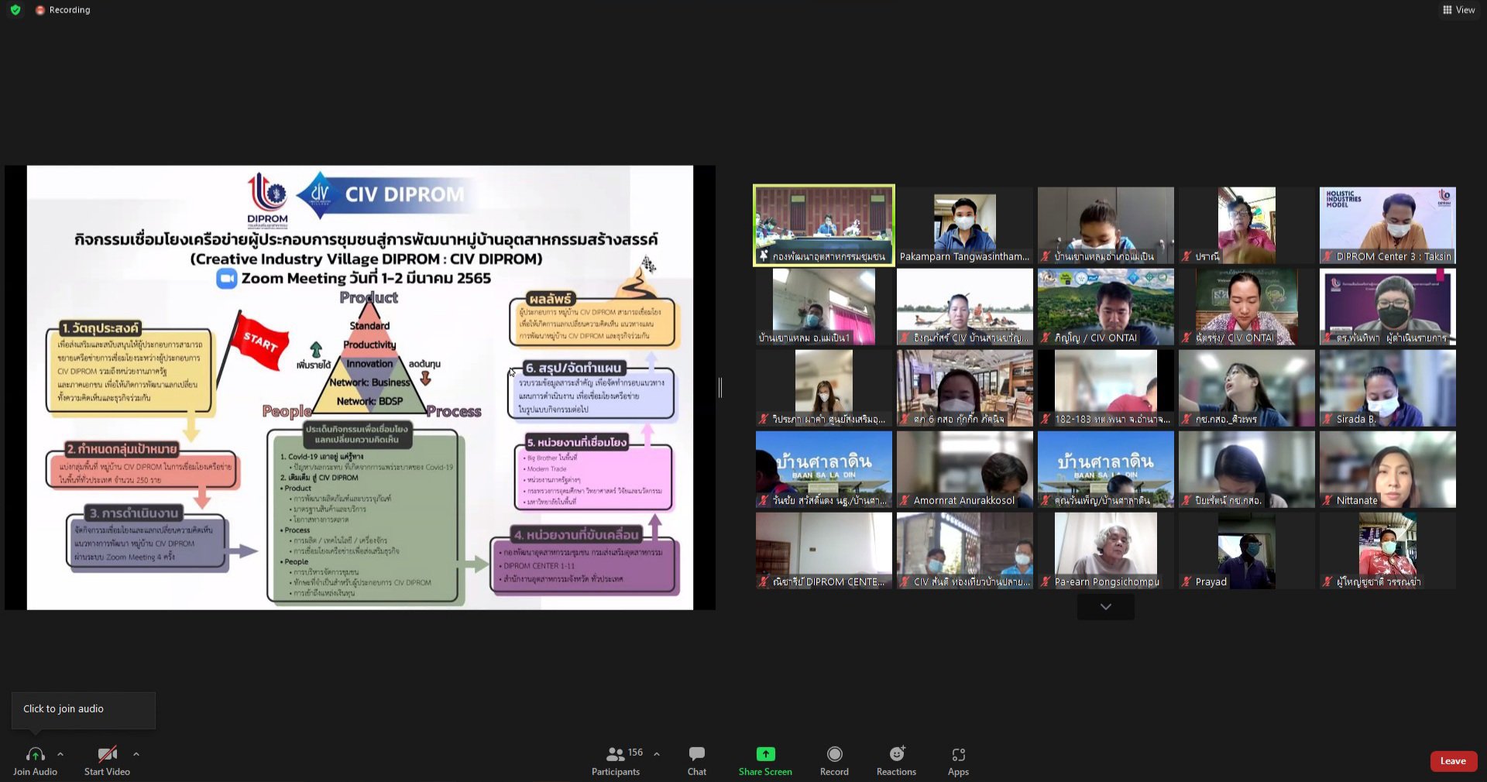Open video options arrow beside Start Video
Screen dimensions: 1487x782
(x=136, y=754)
